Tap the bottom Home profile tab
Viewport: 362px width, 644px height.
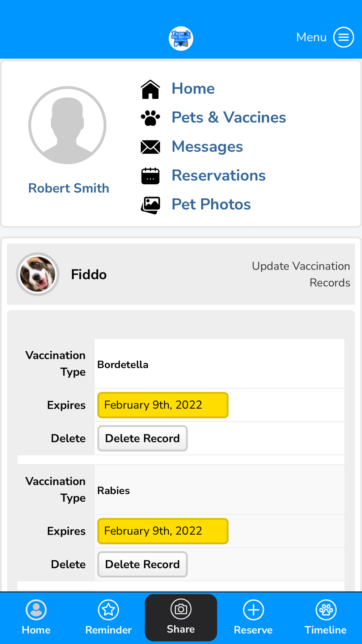36,617
